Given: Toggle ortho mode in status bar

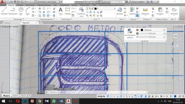Looking at the screenshot, I should (x=118, y=96).
